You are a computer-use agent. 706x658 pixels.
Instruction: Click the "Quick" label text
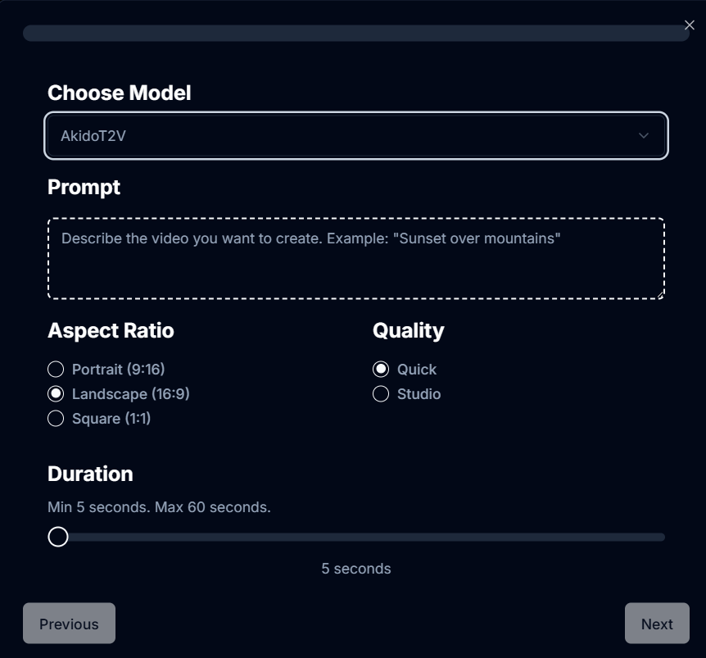[417, 370]
